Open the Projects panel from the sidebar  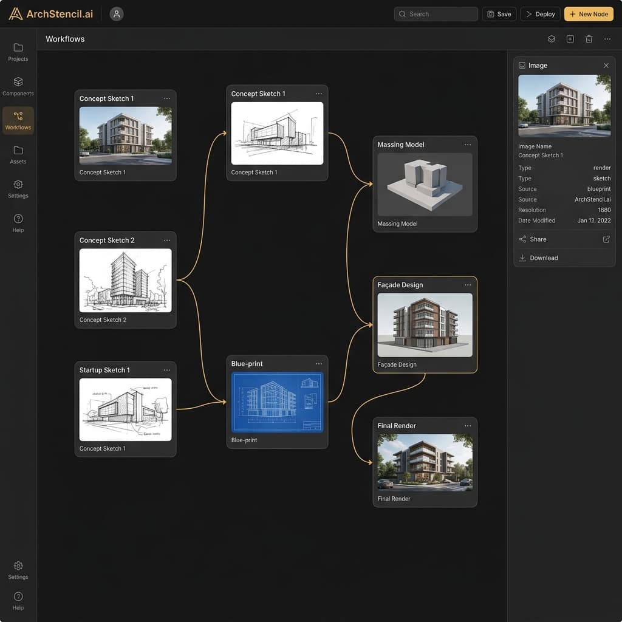point(18,52)
